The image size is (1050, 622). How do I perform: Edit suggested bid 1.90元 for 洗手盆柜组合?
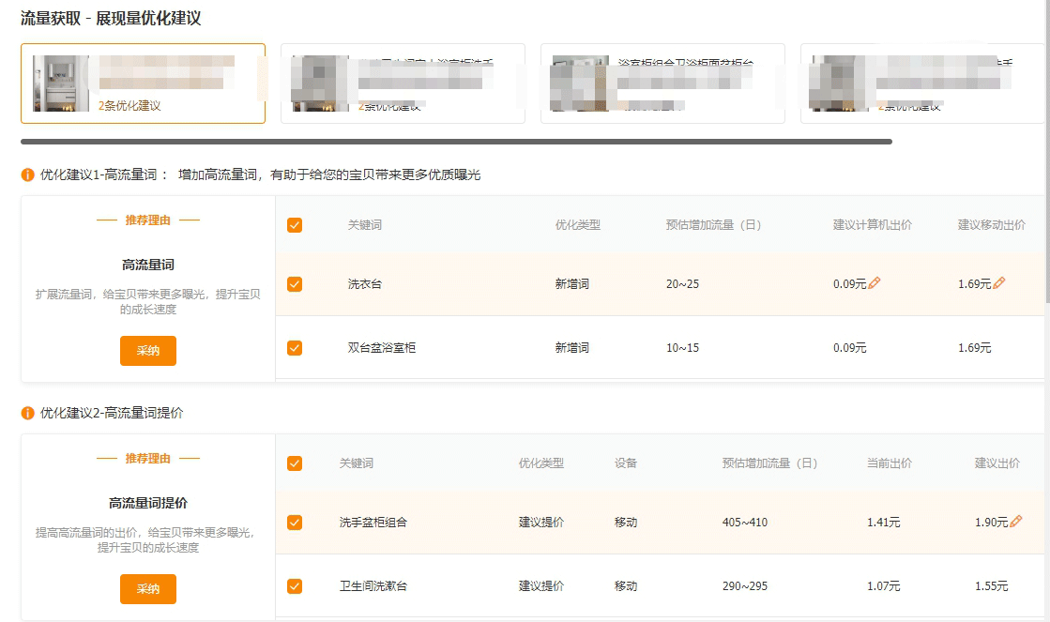pos(1016,522)
